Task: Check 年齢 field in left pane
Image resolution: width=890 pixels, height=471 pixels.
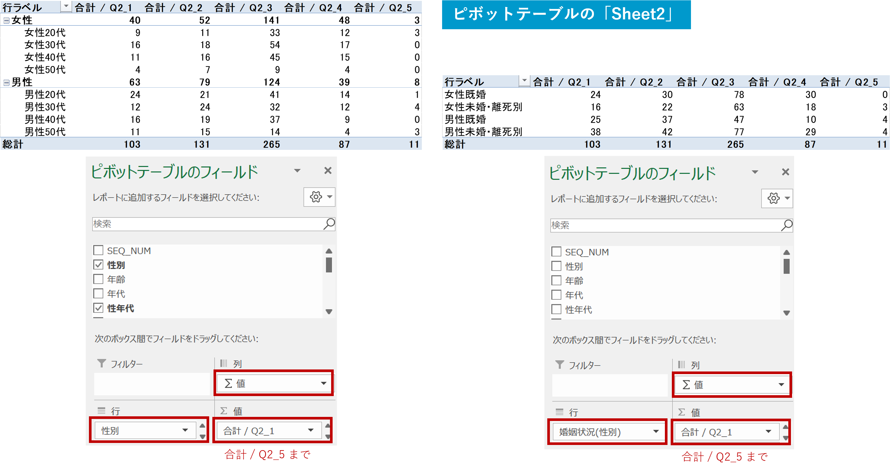Action: (99, 279)
